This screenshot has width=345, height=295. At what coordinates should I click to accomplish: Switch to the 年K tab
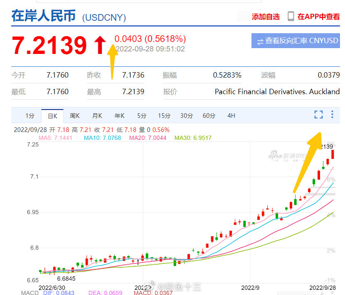coord(119,115)
